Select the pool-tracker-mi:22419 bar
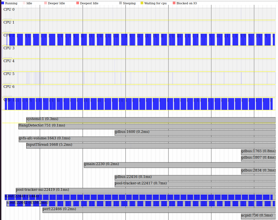The image size is (278, 220). pyautogui.click(x=145, y=191)
